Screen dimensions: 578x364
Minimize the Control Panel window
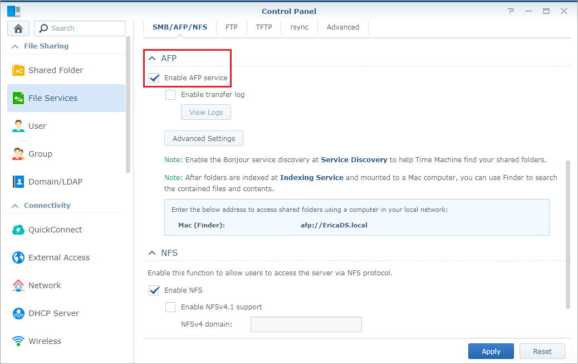528,11
